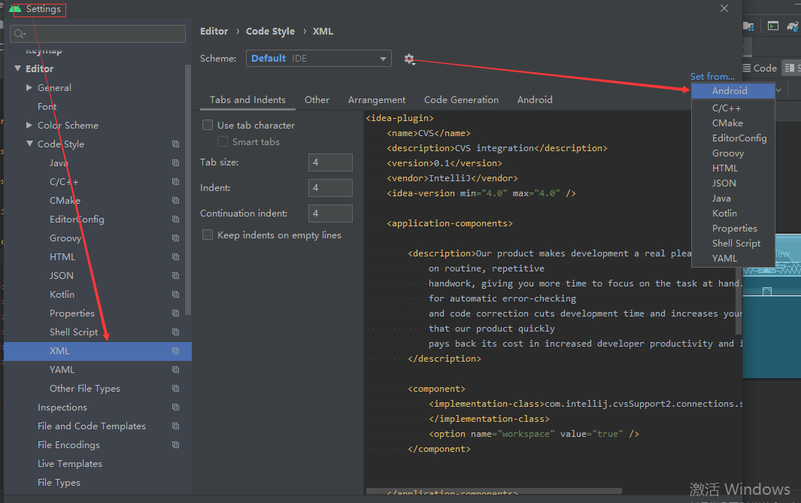Screen dimensions: 801x503
Task: Choose Shell Script from the Set from menu
Action: coord(733,243)
